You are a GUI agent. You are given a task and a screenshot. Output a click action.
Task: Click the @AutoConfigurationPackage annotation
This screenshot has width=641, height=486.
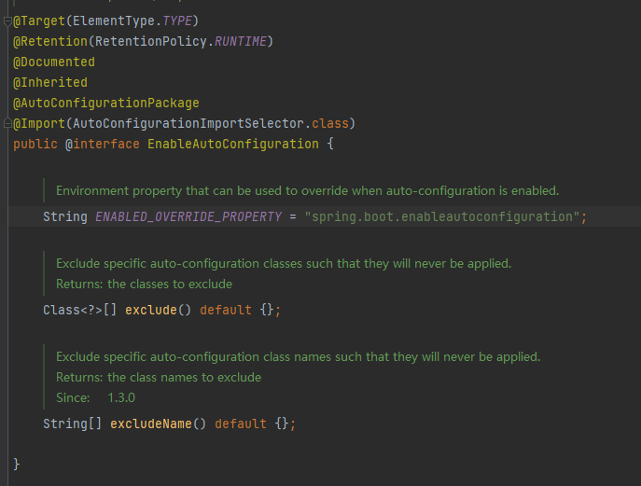coord(106,103)
